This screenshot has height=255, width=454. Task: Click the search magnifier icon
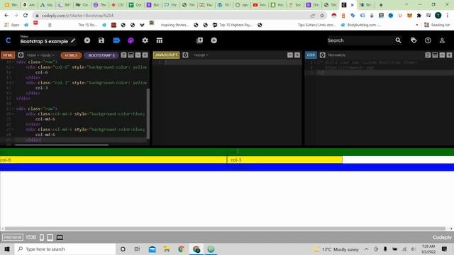tap(399, 40)
